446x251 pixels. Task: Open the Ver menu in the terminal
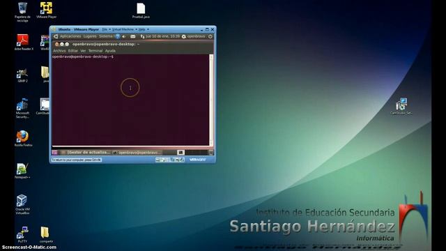pos(83,51)
